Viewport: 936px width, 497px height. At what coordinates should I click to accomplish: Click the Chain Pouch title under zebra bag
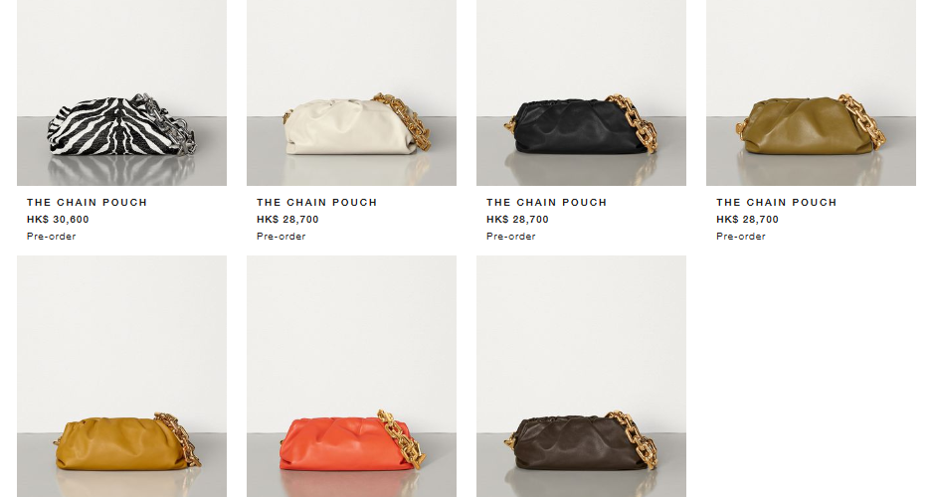coord(88,202)
